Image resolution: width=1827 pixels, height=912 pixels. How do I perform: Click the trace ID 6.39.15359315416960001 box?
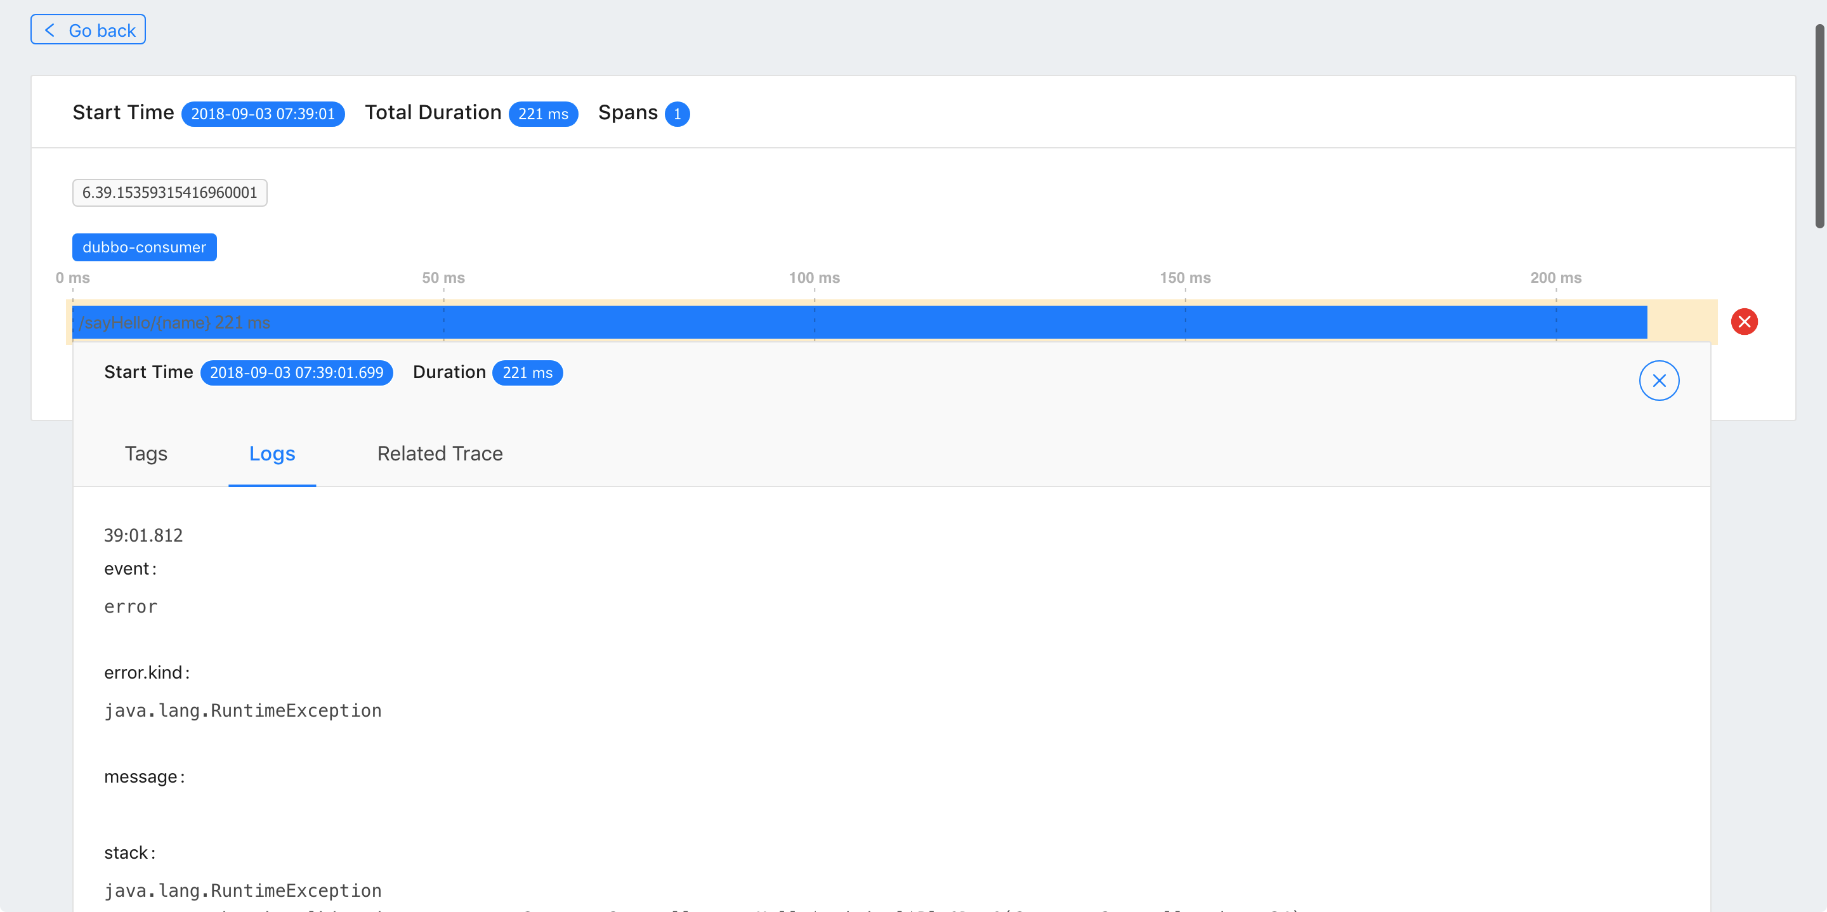[169, 193]
